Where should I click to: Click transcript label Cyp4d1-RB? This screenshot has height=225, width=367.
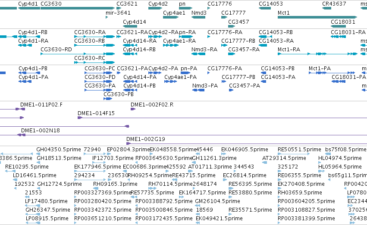[33, 32]
